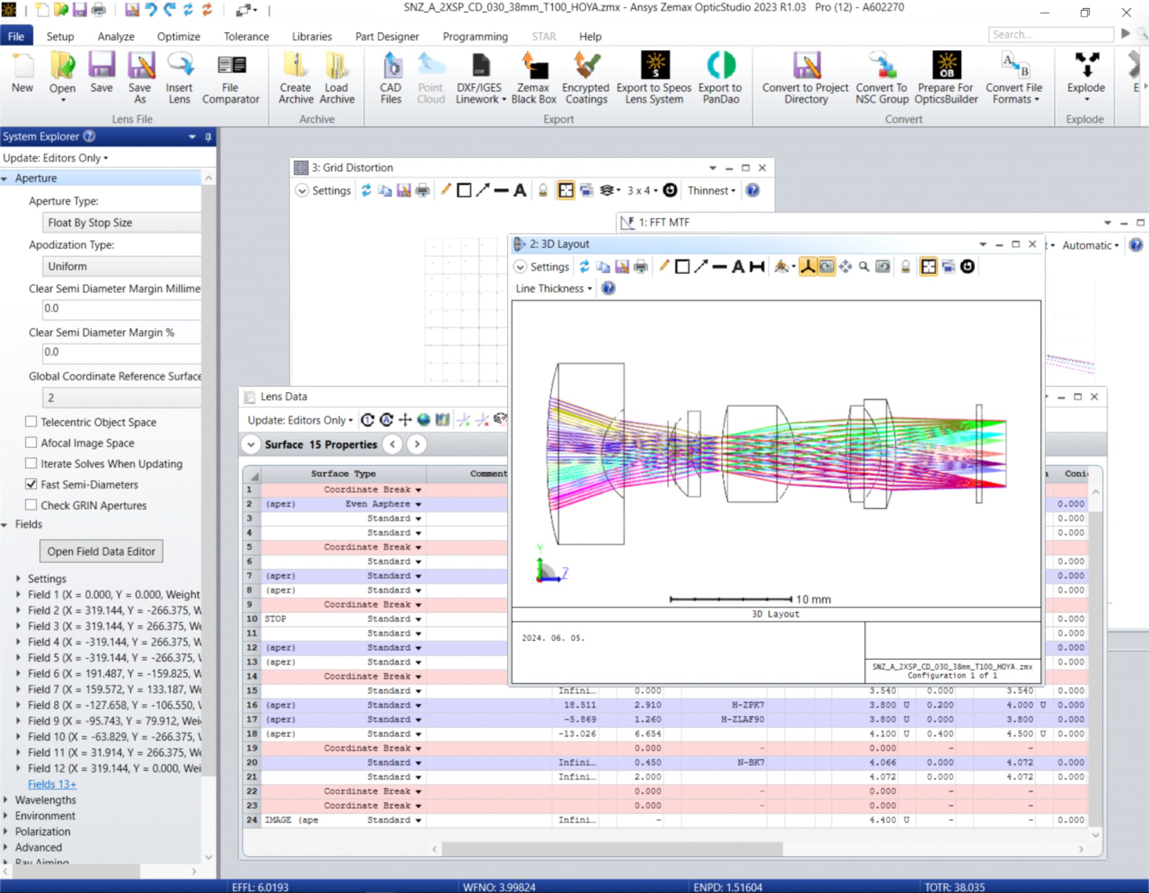Open Thinnest dropdown in Grid Distortion
Image resolution: width=1149 pixels, height=893 pixels.
point(711,190)
